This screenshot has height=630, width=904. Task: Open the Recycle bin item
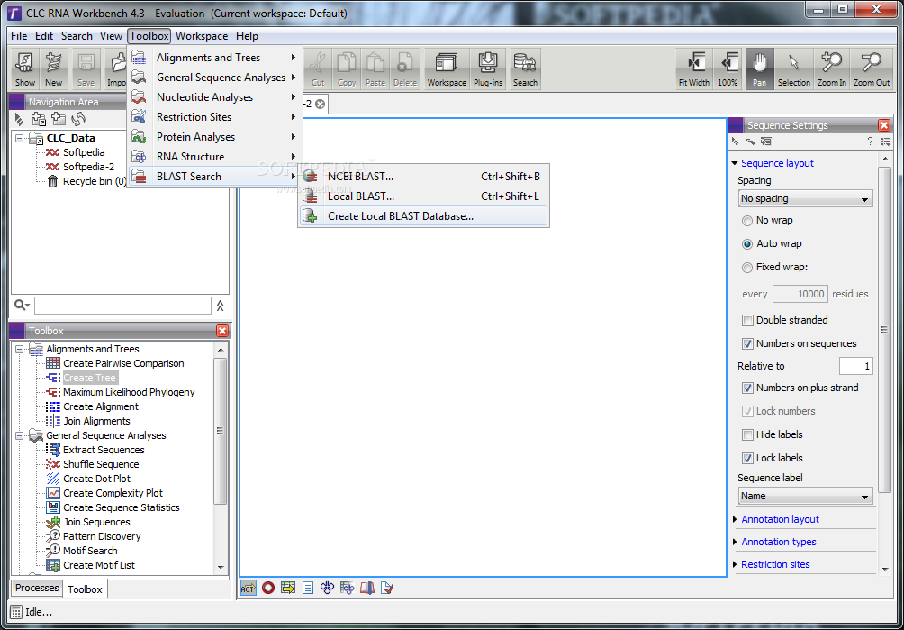(x=87, y=181)
